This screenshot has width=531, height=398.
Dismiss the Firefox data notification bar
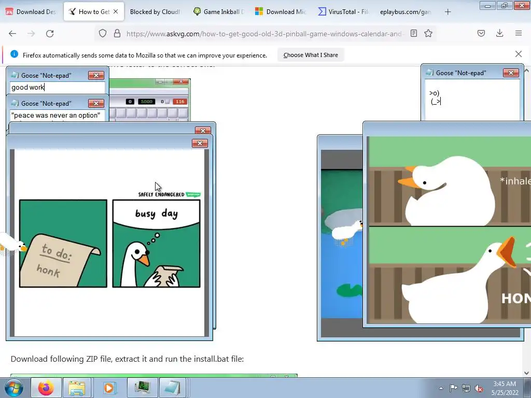(x=518, y=54)
